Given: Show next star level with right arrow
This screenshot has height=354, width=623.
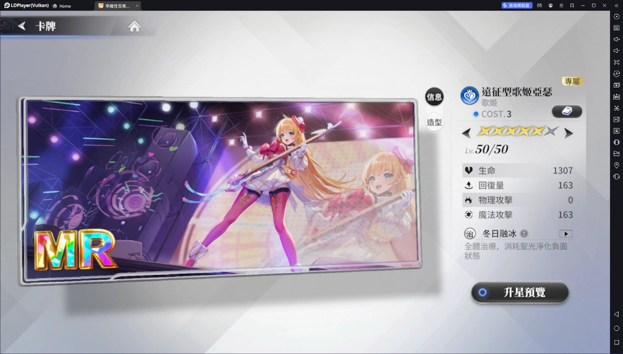Looking at the screenshot, I should coord(568,133).
